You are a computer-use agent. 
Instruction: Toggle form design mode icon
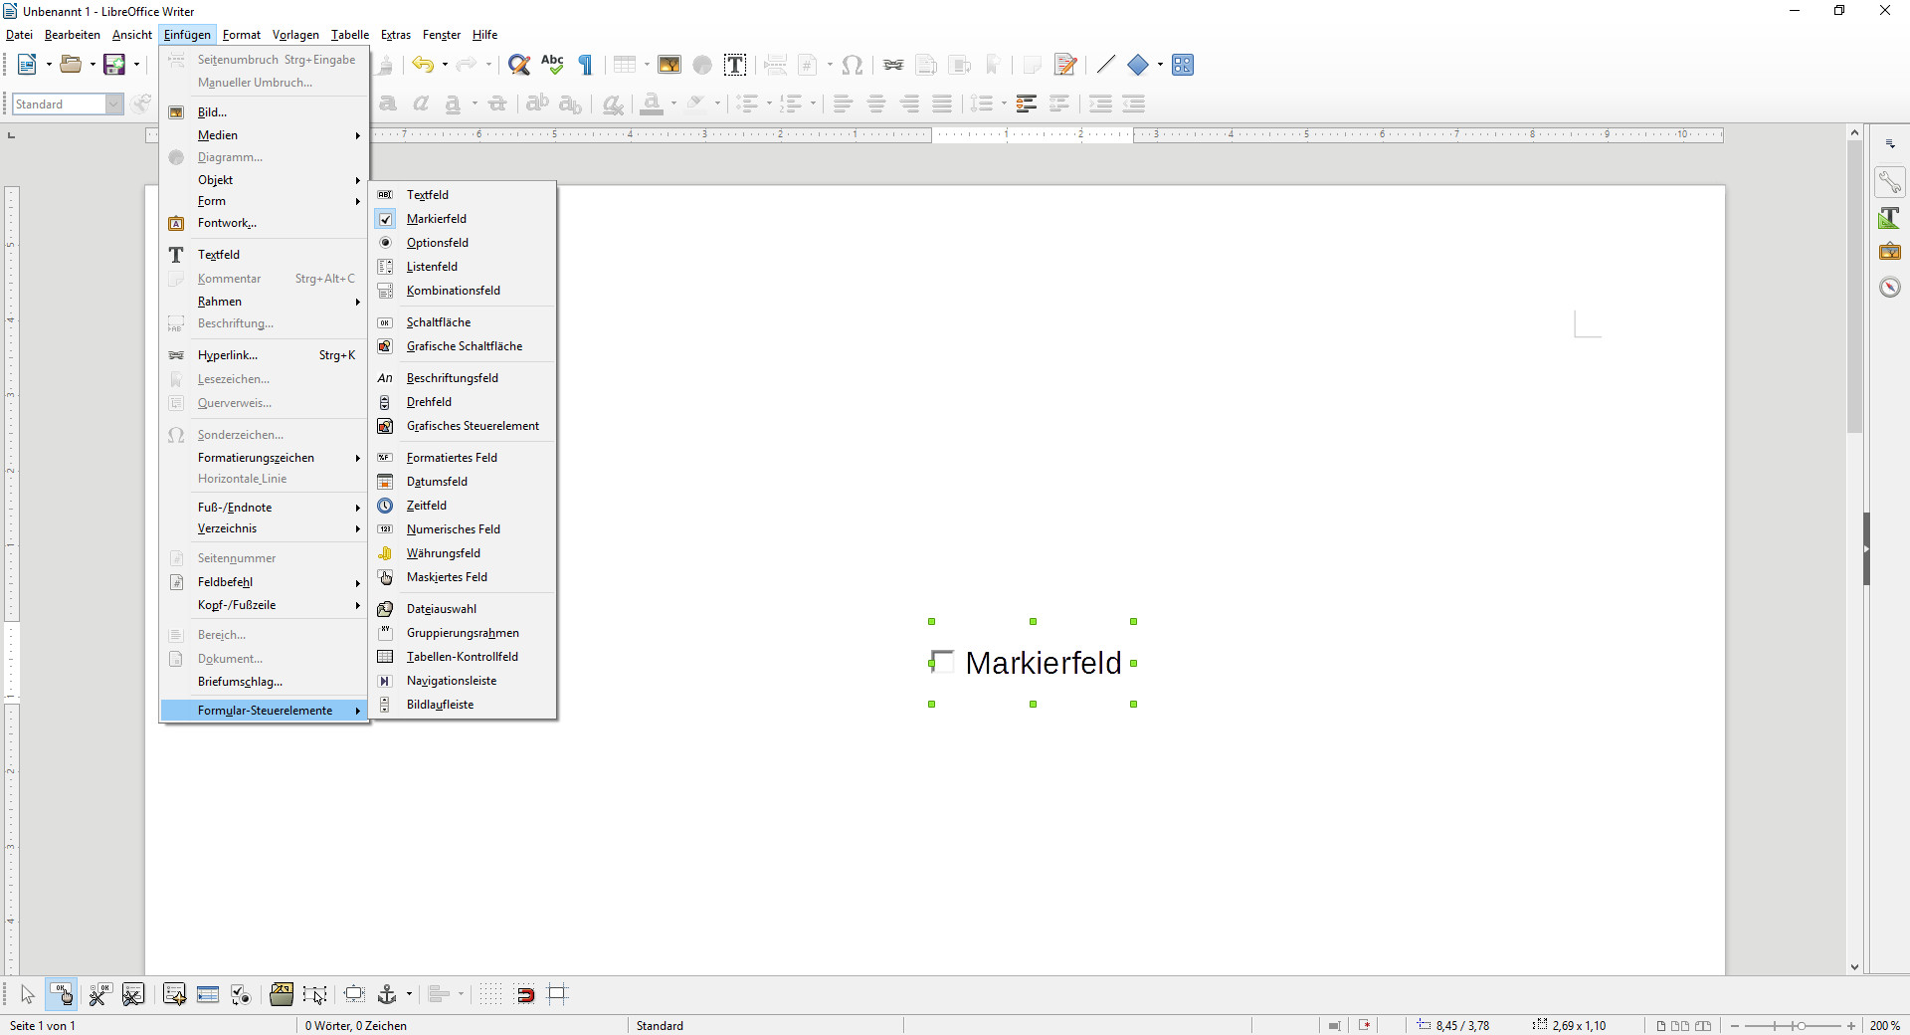62,994
